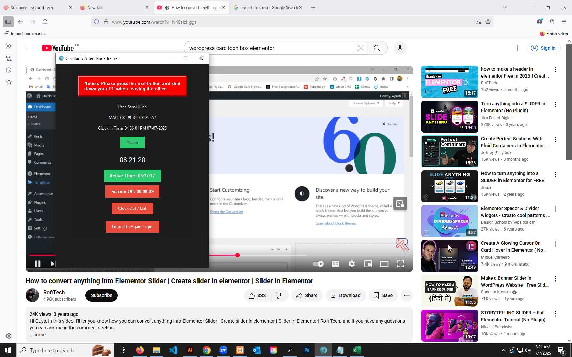Click Finish setup in the toolbar
Screen dimensions: 572x357
[x=554, y=33]
